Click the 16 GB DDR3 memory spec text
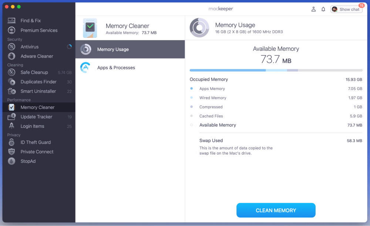This screenshot has width=370, height=226. (249, 32)
